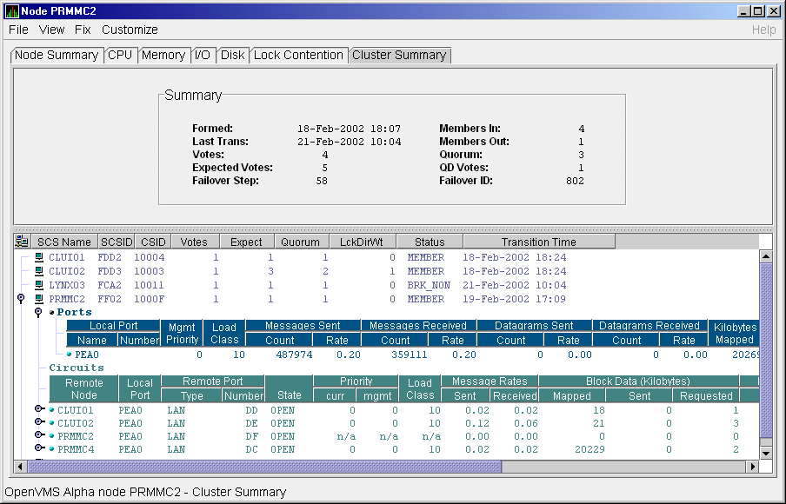Switch to the Memory tab
The width and height of the screenshot is (786, 504).
click(x=163, y=55)
